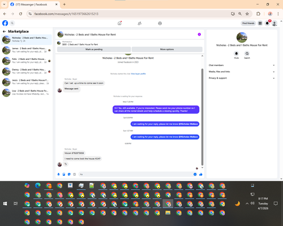Open a new browser tab

[65, 5]
